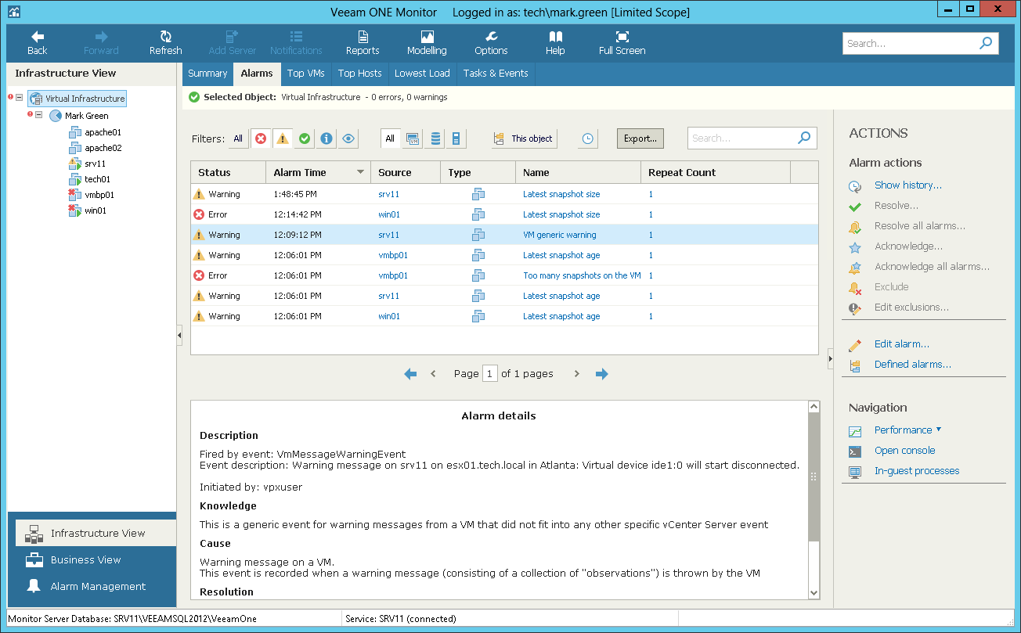Switch to the Summary tab
This screenshot has height=633, width=1021.
[x=207, y=74]
